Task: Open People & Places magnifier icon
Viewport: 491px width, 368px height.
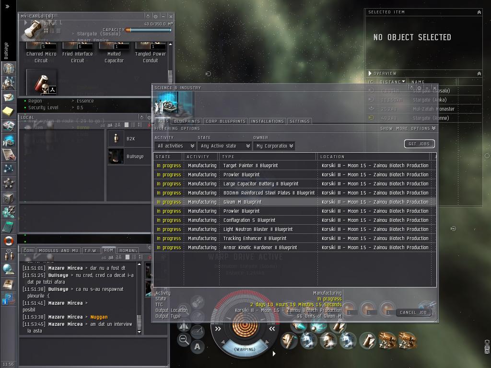Action: 9,82
